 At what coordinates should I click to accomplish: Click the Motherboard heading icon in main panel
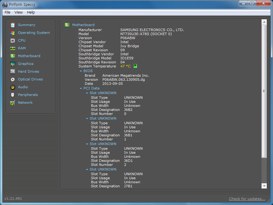[67, 25]
